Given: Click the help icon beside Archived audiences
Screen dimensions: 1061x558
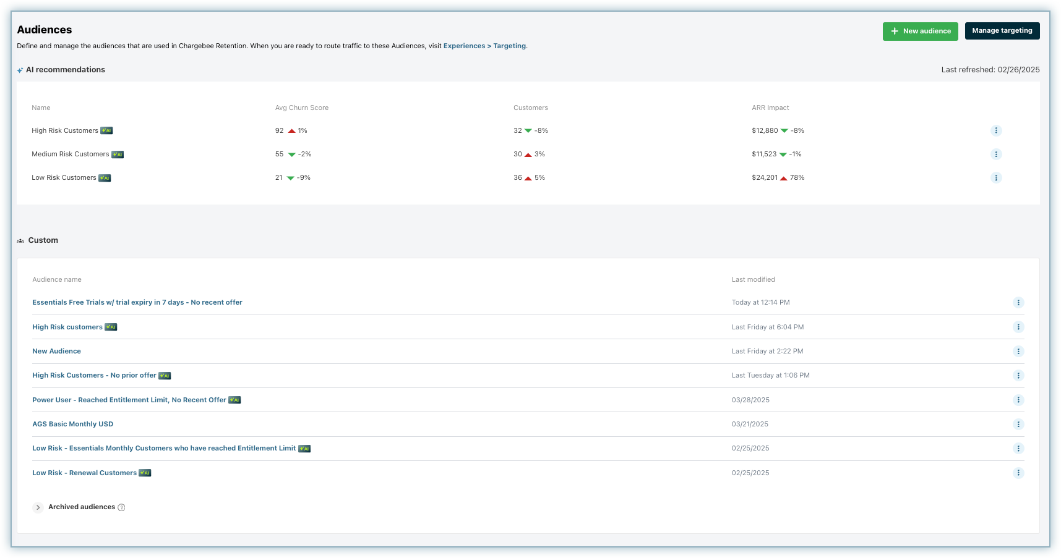Looking at the screenshot, I should coord(121,507).
